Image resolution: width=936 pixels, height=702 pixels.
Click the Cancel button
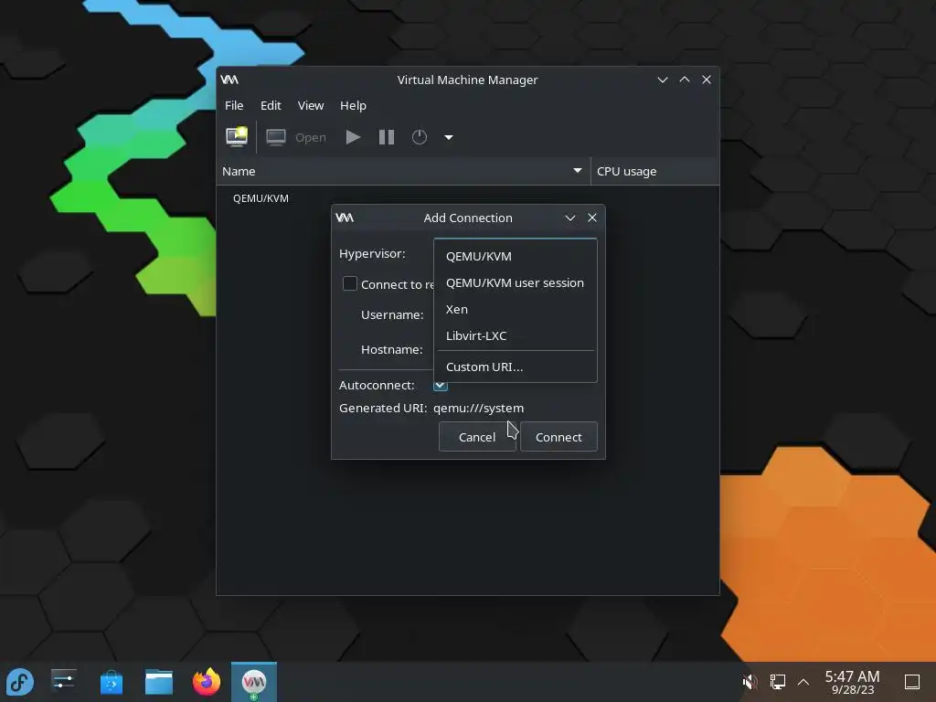click(x=477, y=437)
